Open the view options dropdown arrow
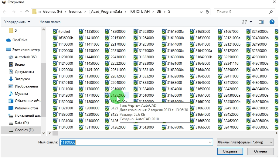Image resolution: width=279 pixels, height=158 pixels. pos(251,22)
